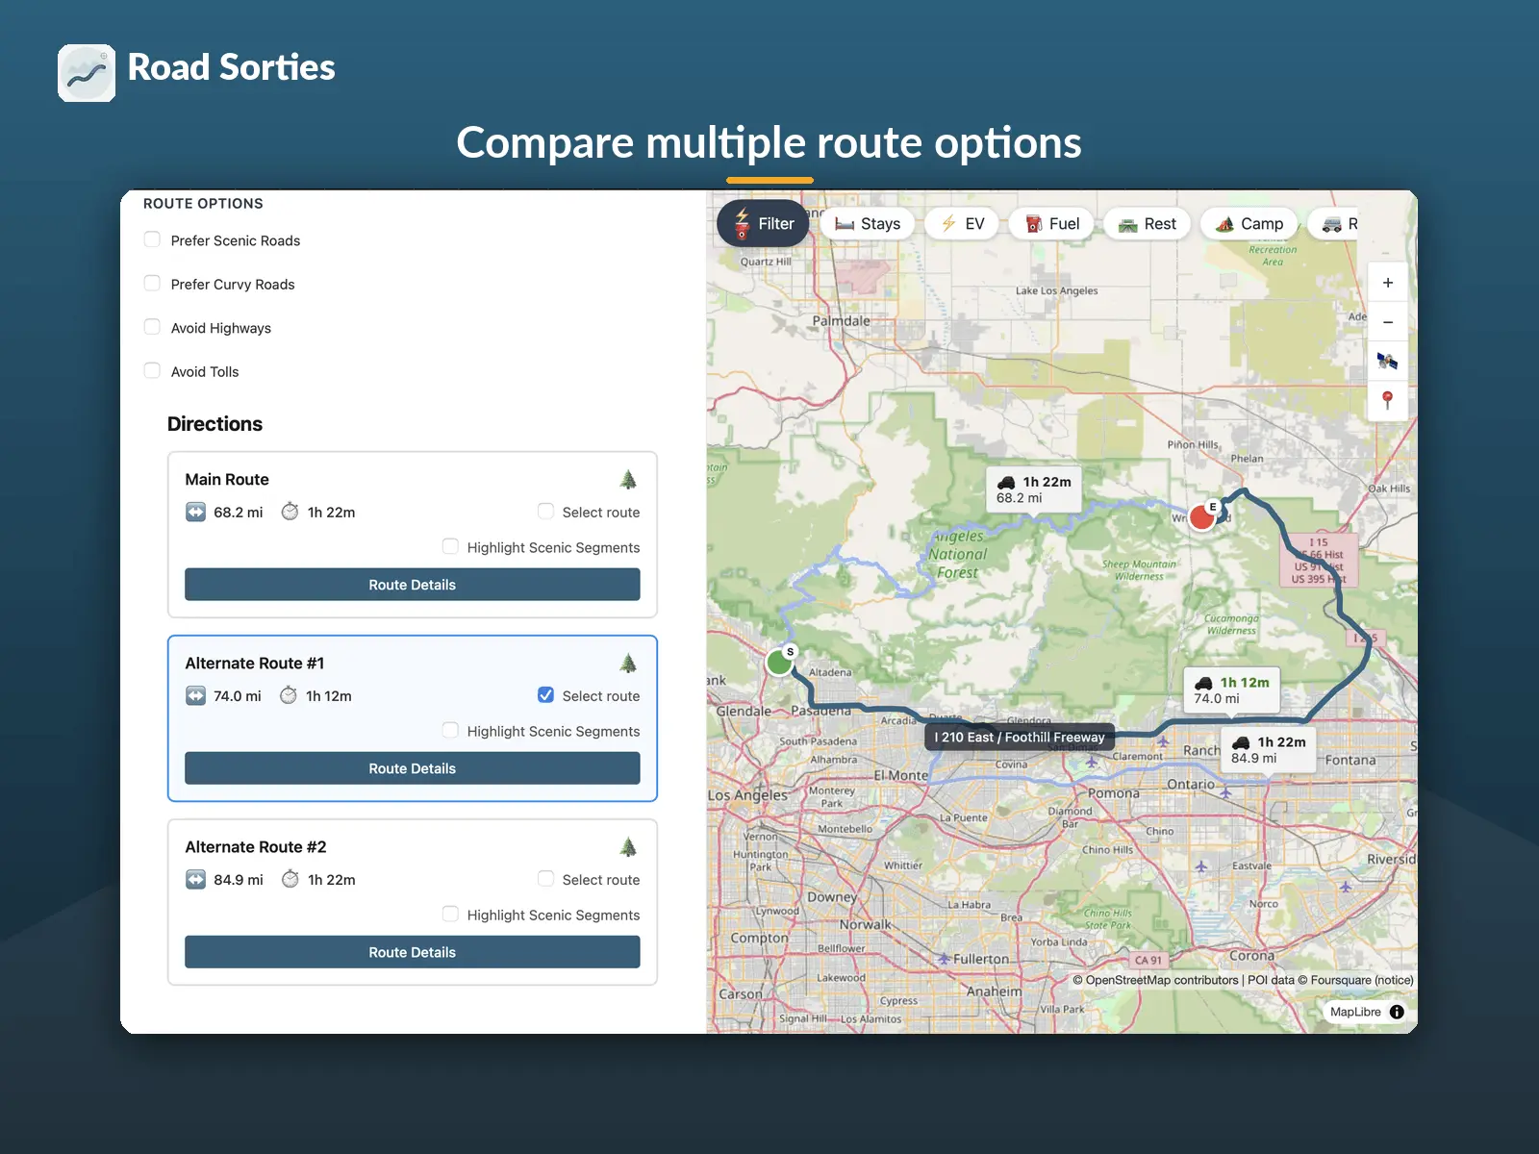Select the Rest stops category chip
The width and height of the screenshot is (1539, 1154).
tap(1148, 223)
